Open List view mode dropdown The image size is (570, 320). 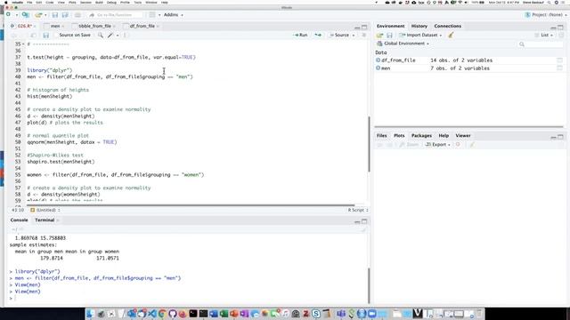[x=544, y=36]
